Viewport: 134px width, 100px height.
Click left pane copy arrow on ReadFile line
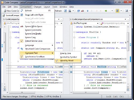click(x=61, y=67)
